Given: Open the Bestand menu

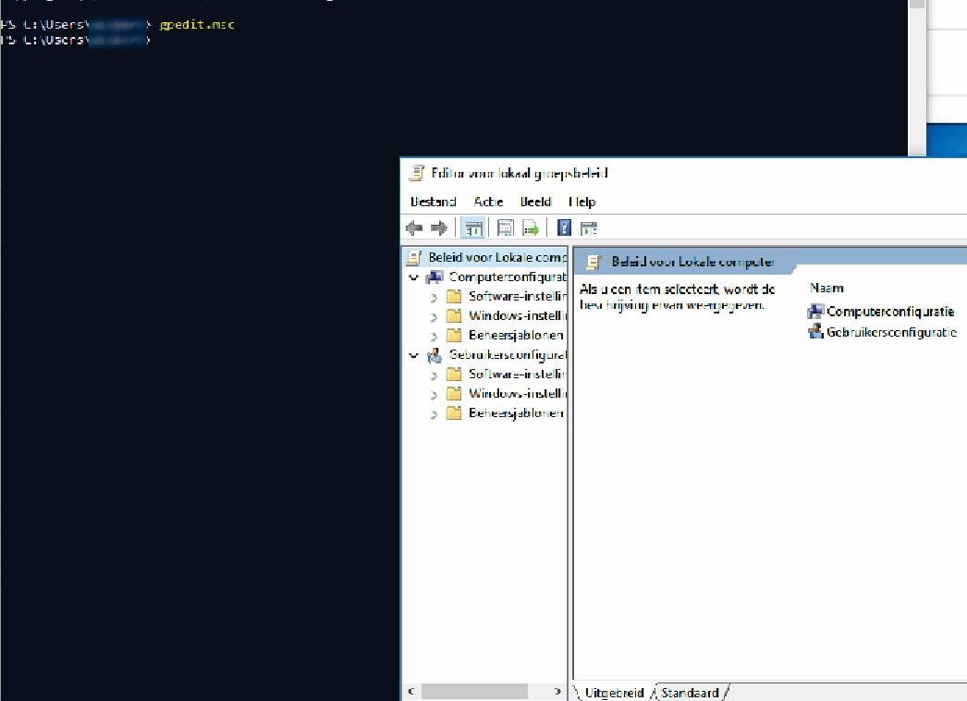Looking at the screenshot, I should pos(433,202).
